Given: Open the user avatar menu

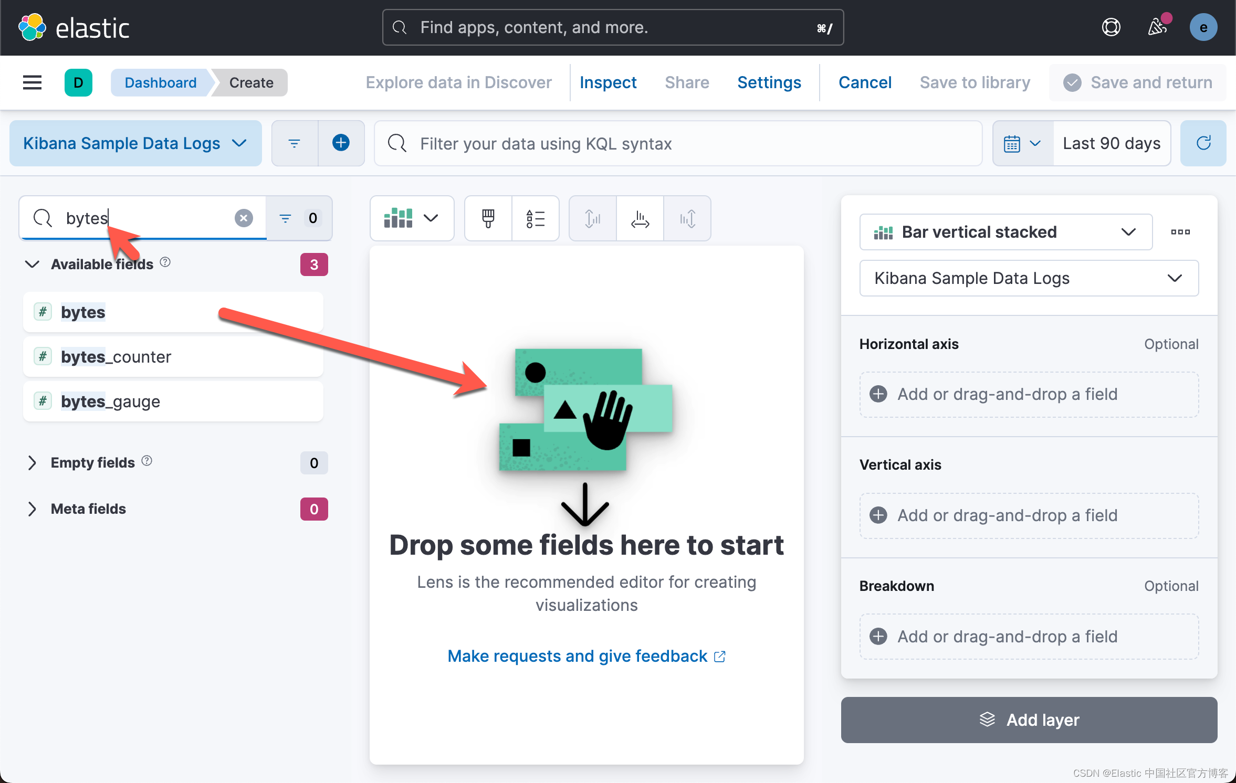Looking at the screenshot, I should [x=1203, y=27].
